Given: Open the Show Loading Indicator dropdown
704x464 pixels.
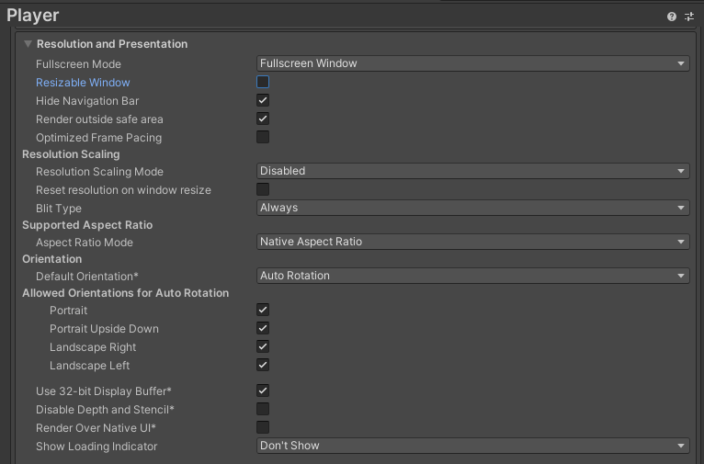Looking at the screenshot, I should [472, 446].
